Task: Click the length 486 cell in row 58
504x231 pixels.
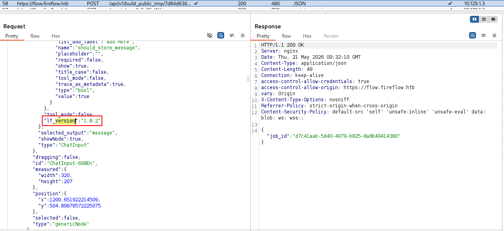Action: (x=276, y=3)
